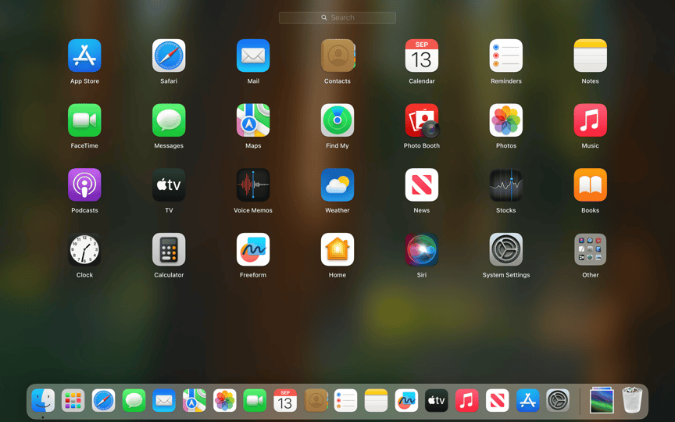The width and height of the screenshot is (675, 422).
Task: Open the Clock app
Action: 84,249
